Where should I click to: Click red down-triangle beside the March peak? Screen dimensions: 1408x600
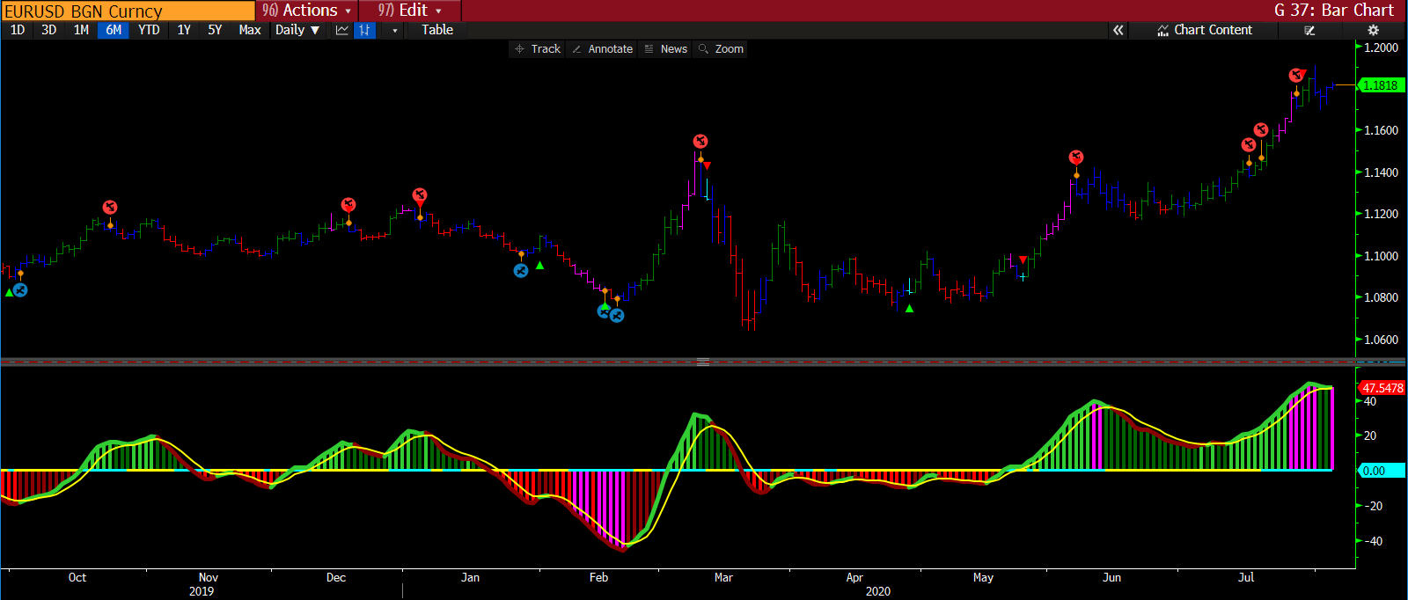tap(707, 165)
